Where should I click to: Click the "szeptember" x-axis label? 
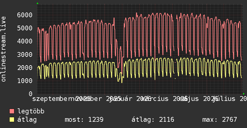click(51, 99)
